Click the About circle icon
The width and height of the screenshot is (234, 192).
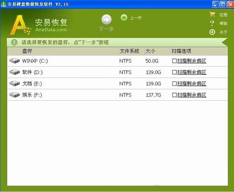pyautogui.click(x=212, y=32)
